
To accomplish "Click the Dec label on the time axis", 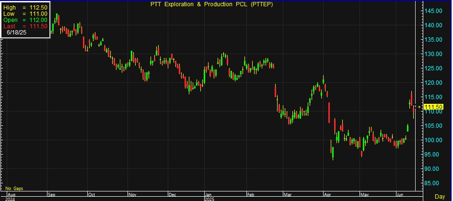I will [x=172, y=195].
